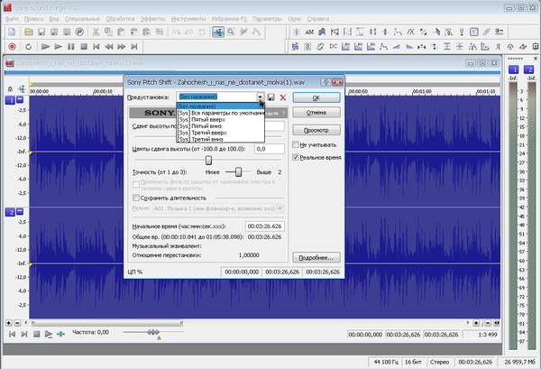Select the Magnify tool in the toolbar
541x369 pixels.
[231, 32]
